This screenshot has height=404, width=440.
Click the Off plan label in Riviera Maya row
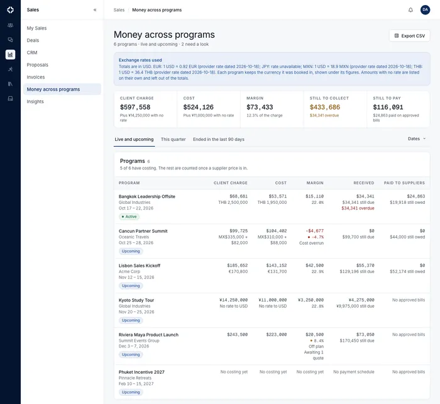pos(316,346)
